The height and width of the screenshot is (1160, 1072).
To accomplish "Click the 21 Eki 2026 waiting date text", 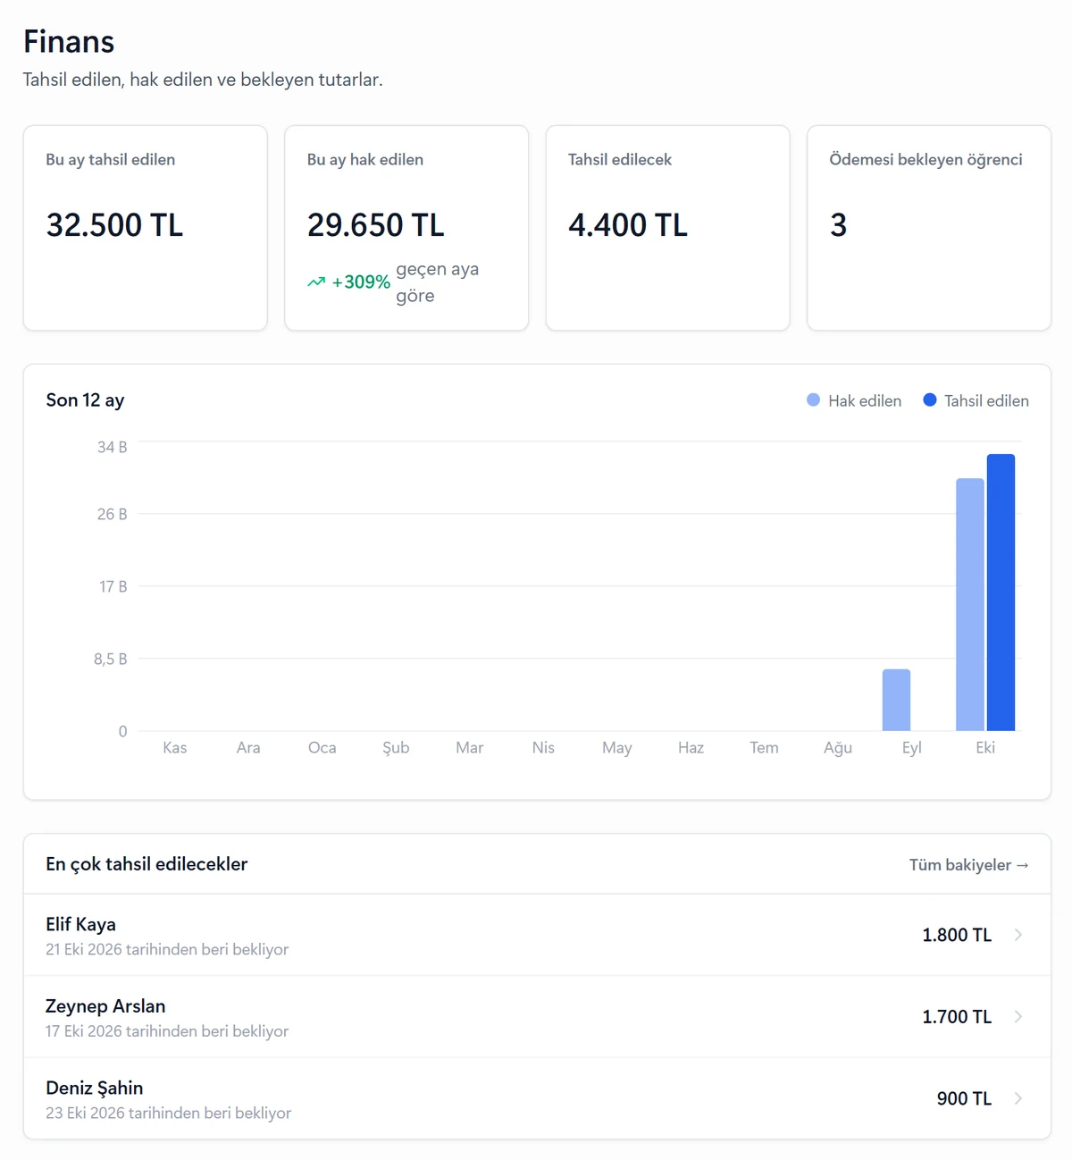I will (x=167, y=949).
